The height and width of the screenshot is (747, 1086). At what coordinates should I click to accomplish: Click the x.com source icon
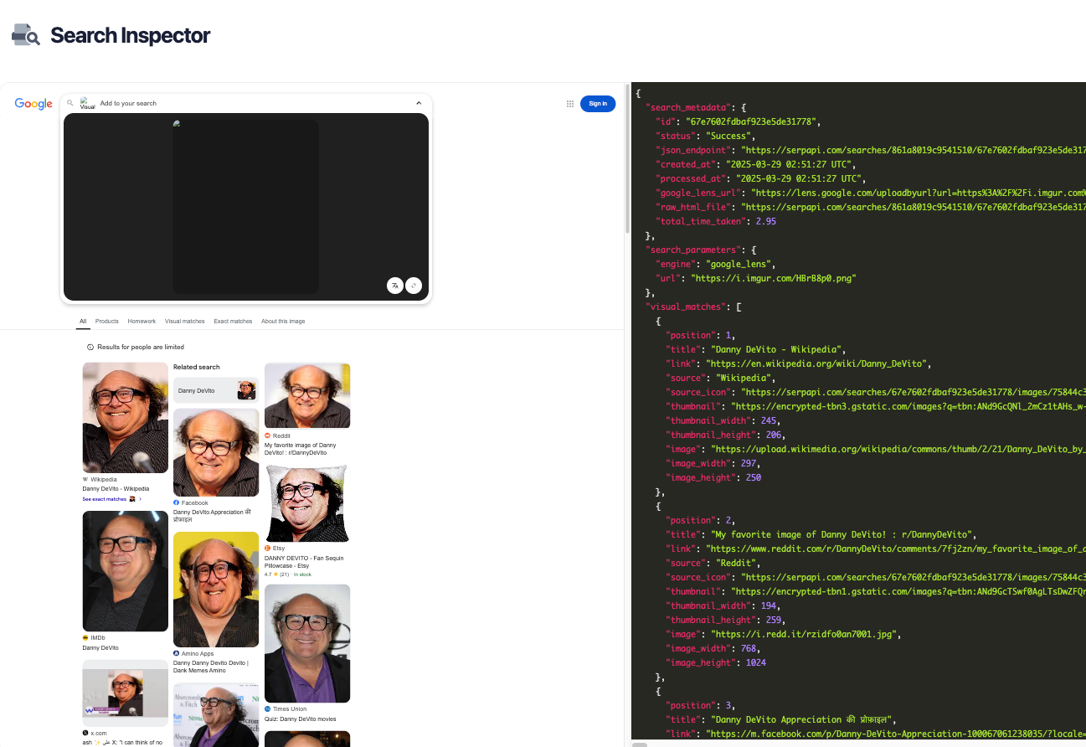pos(85,733)
